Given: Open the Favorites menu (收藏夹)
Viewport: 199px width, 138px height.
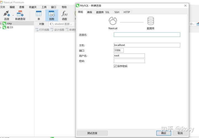Looking at the screenshot, I should click(33, 7).
